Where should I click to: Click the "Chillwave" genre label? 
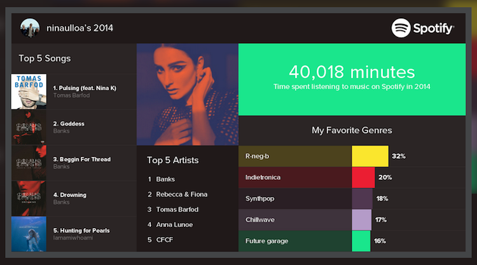pyautogui.click(x=259, y=220)
